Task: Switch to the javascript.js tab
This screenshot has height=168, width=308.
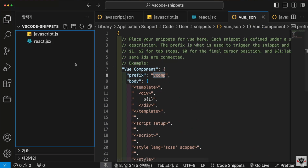Action: [x=166, y=17]
